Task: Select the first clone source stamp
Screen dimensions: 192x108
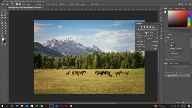Action: (141, 27)
